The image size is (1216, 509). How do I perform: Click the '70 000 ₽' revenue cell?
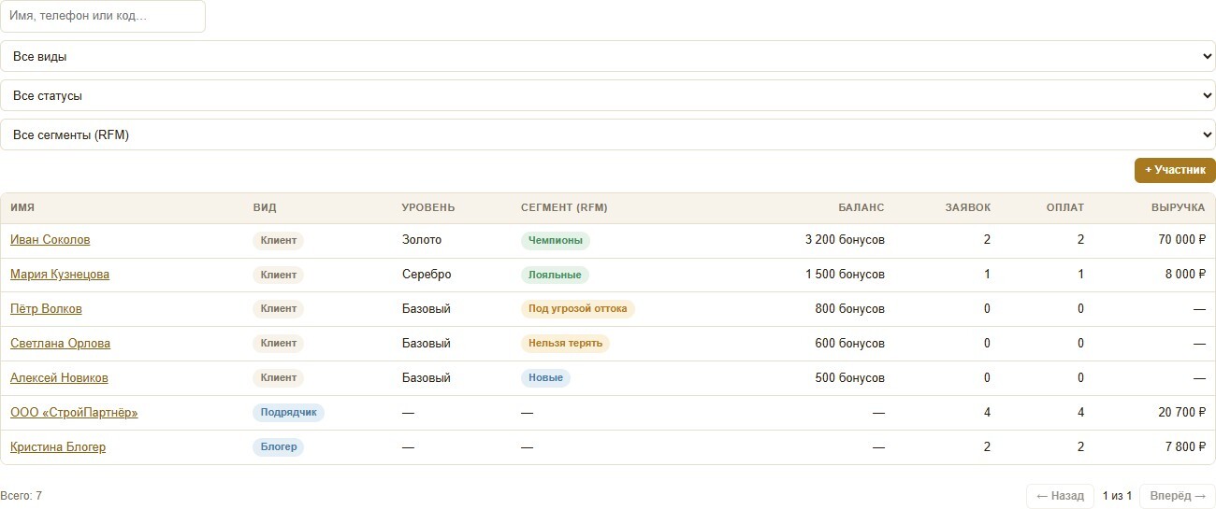pyautogui.click(x=1182, y=240)
